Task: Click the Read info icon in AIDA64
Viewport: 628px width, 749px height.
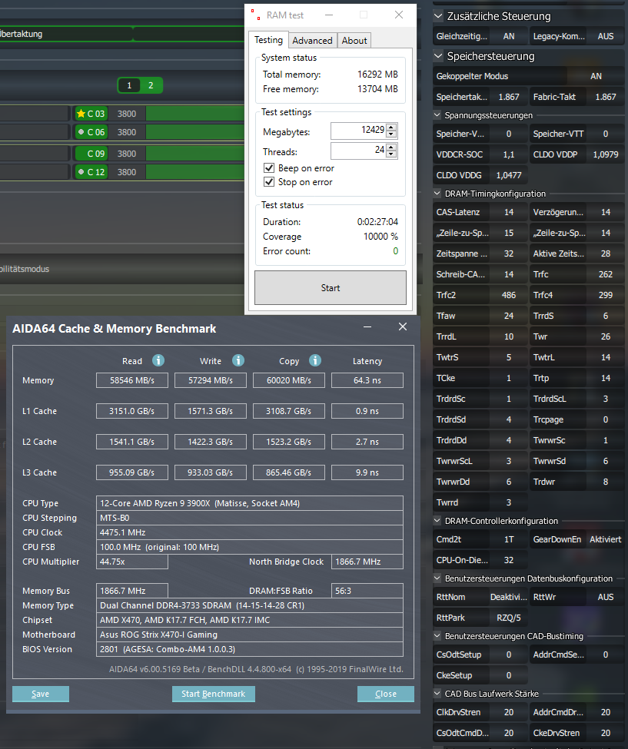Action: (158, 360)
